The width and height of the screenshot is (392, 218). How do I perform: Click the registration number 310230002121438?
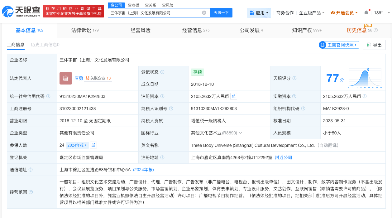[x=78, y=109]
